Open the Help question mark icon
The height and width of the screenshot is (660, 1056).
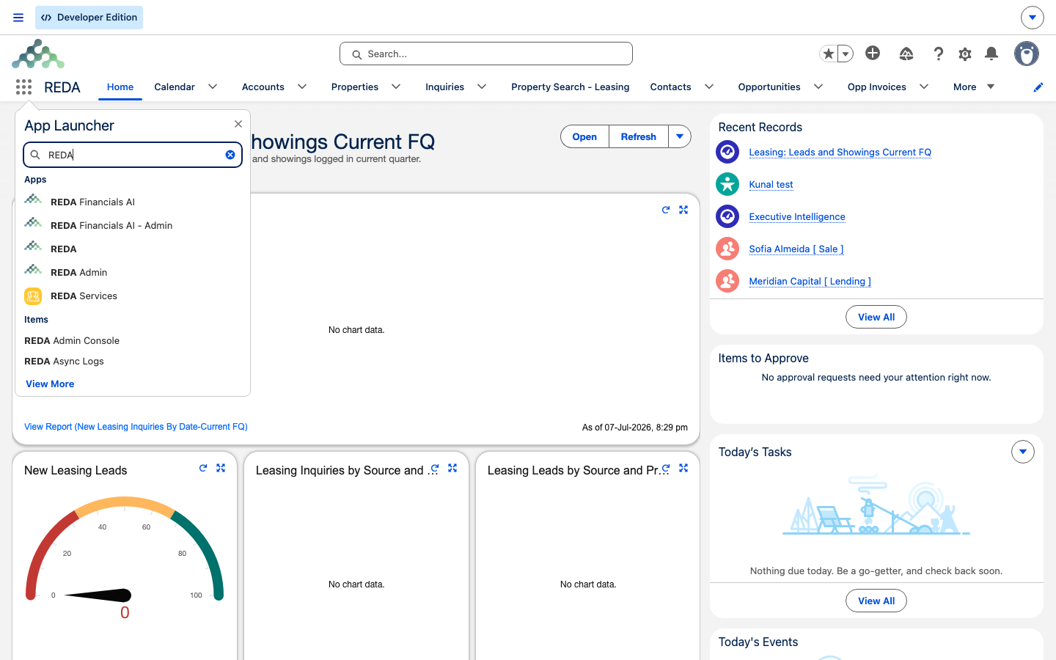pyautogui.click(x=939, y=54)
